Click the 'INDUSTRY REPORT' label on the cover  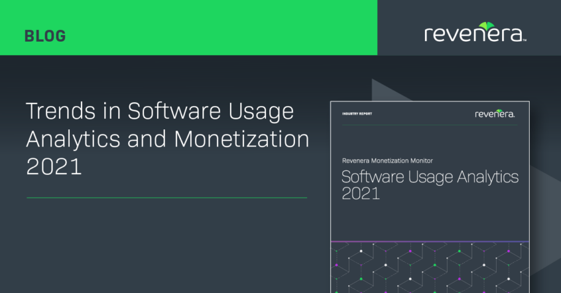coord(357,114)
